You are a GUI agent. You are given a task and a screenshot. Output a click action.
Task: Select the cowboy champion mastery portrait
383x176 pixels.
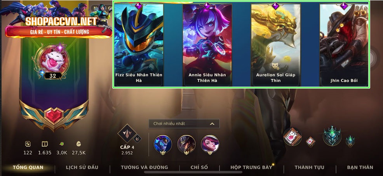pos(186,144)
